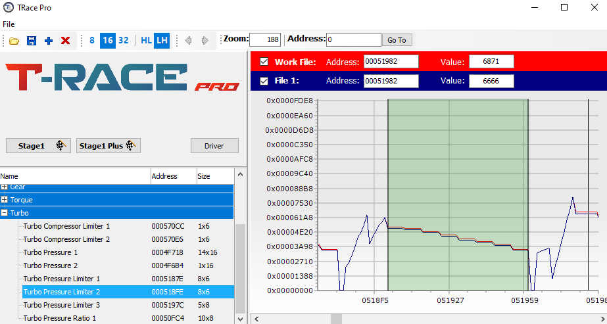Toggle the File 1 checkbox

(264, 81)
